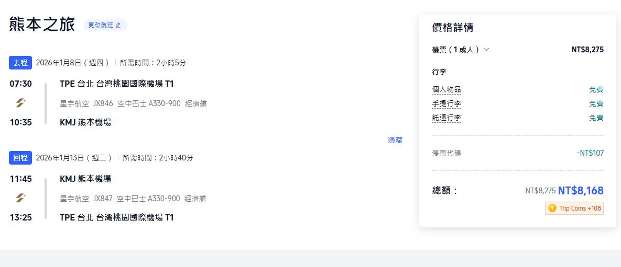Image resolution: width=621 pixels, height=267 pixels.
Task: Click the outbound Starlux airline logo
Action: pyautogui.click(x=20, y=103)
